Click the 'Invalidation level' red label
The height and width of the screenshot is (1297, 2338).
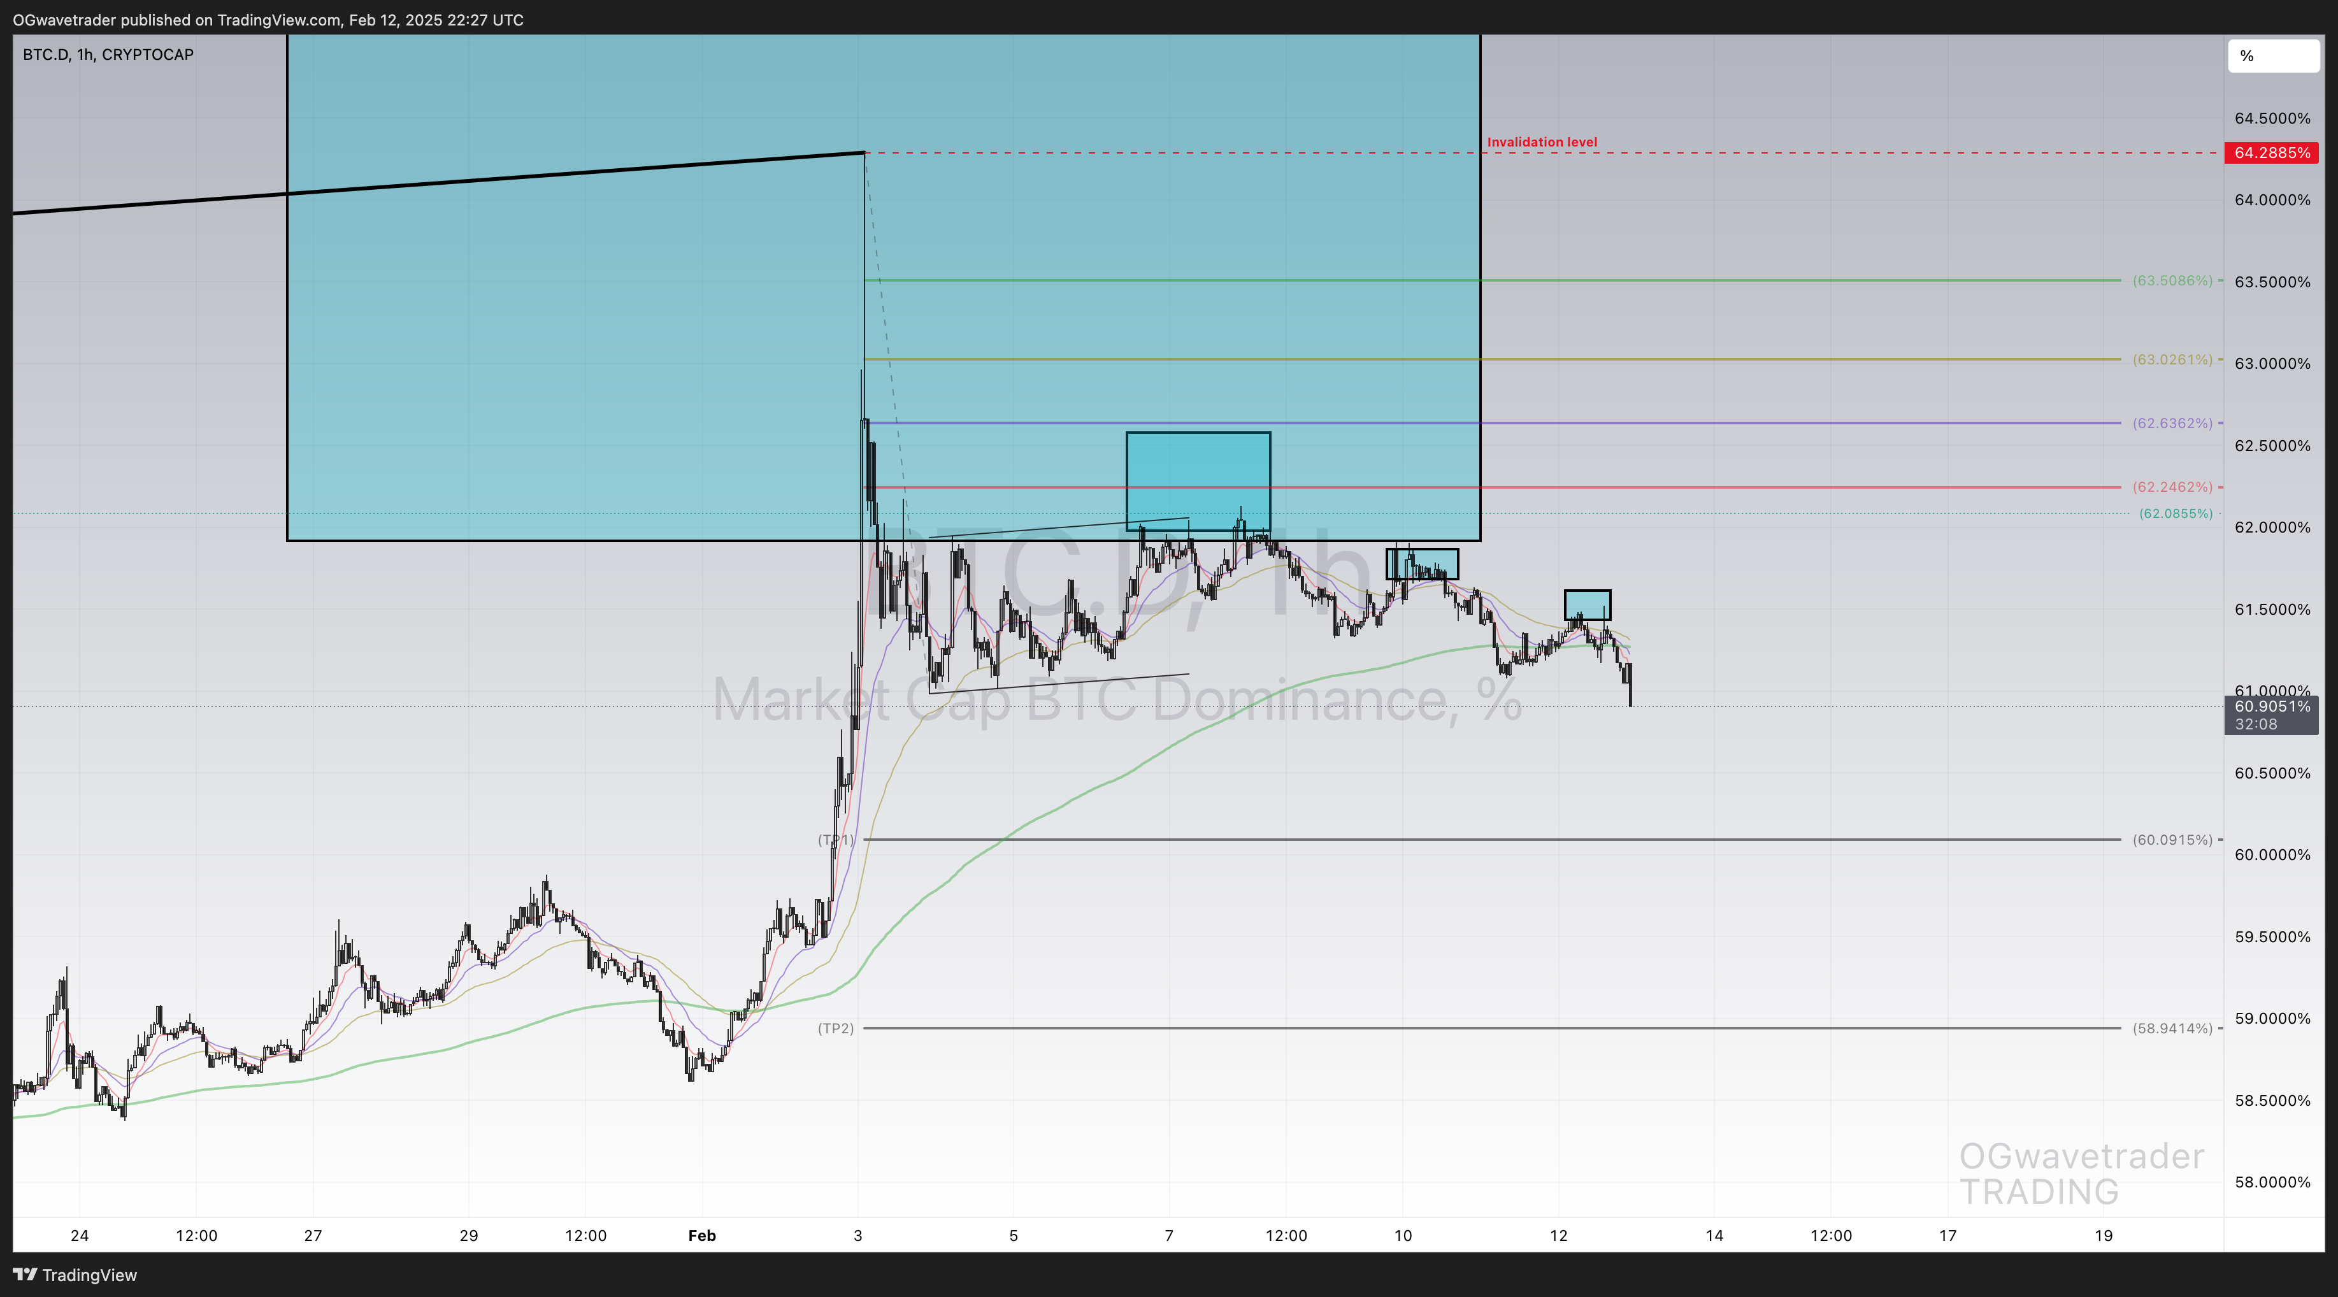pos(1542,141)
